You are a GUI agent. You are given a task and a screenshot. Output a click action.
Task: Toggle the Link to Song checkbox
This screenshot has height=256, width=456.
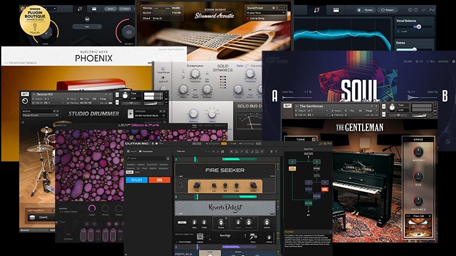click(247, 19)
